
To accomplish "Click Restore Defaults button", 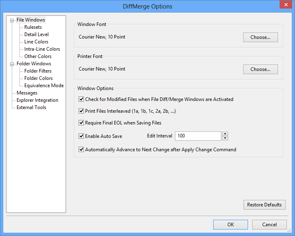I will tap(265, 205).
